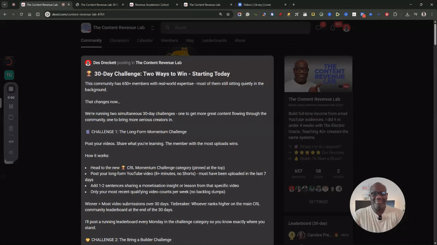Image resolution: width=437 pixels, height=245 pixels.
Task: Delete the Loom recording with trash icon
Action: click(11, 128)
